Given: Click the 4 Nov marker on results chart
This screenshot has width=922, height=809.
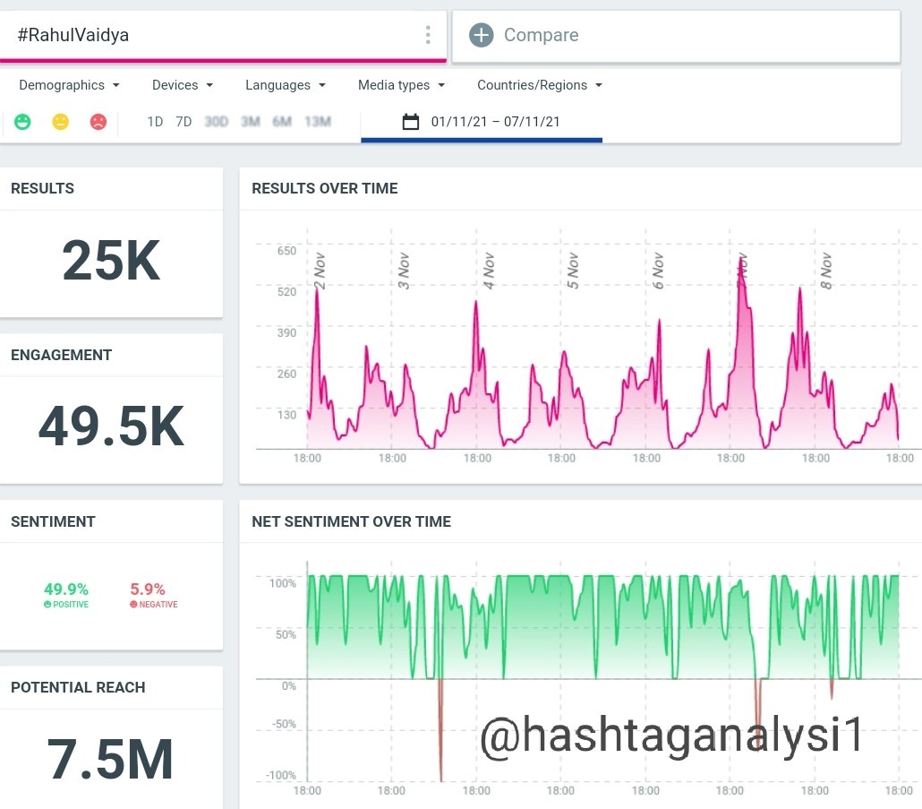Looking at the screenshot, I should click(x=489, y=271).
